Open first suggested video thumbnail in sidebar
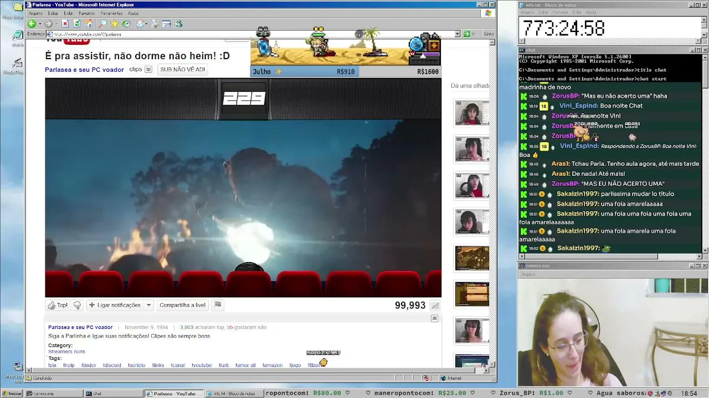This screenshot has width=709, height=398. click(x=472, y=113)
